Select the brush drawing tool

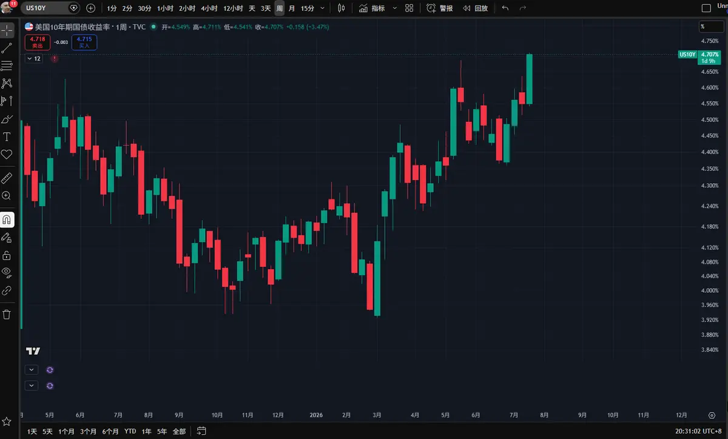(x=7, y=119)
